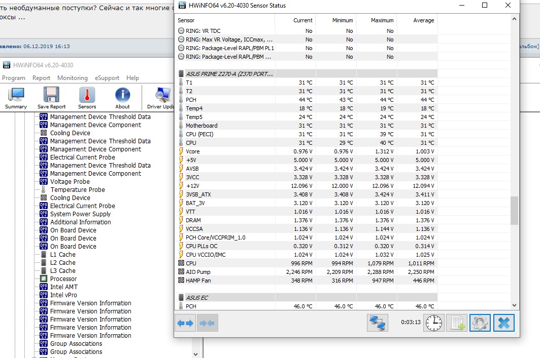The width and height of the screenshot is (540, 358).
Task: Click the tree panel scrollbar down arrow
Action: click(195, 354)
